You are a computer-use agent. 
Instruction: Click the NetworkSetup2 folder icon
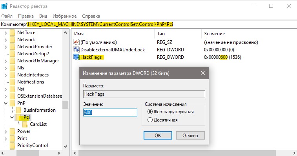point(12,54)
